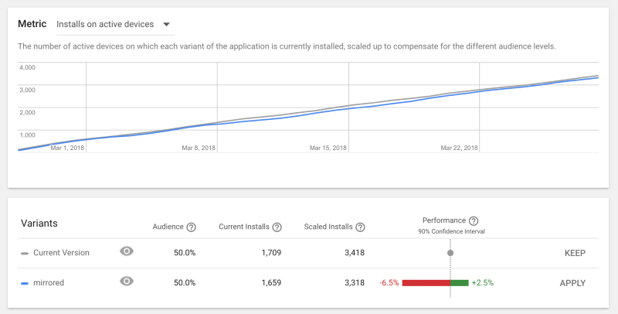Click the red negative performance bar
The height and width of the screenshot is (314, 618).
[x=426, y=283]
